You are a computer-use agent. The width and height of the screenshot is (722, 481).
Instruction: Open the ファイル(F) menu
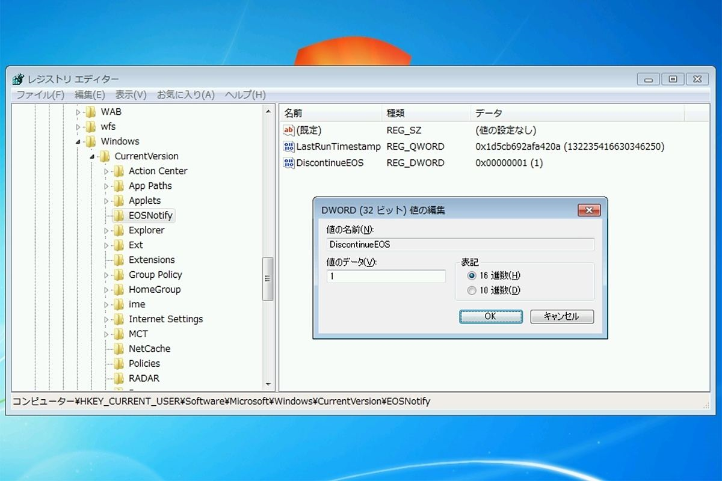(x=40, y=95)
